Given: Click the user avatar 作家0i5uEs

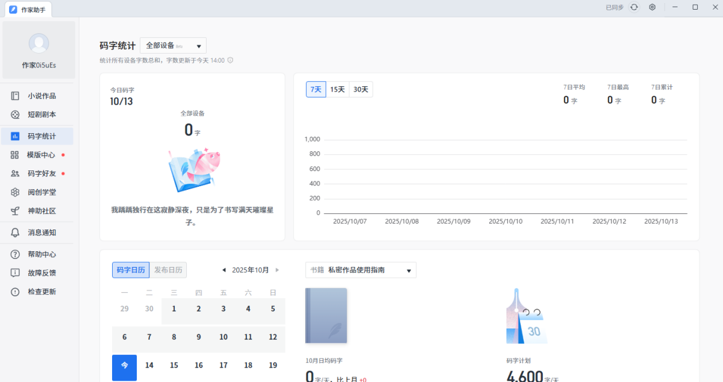Looking at the screenshot, I should [39, 44].
